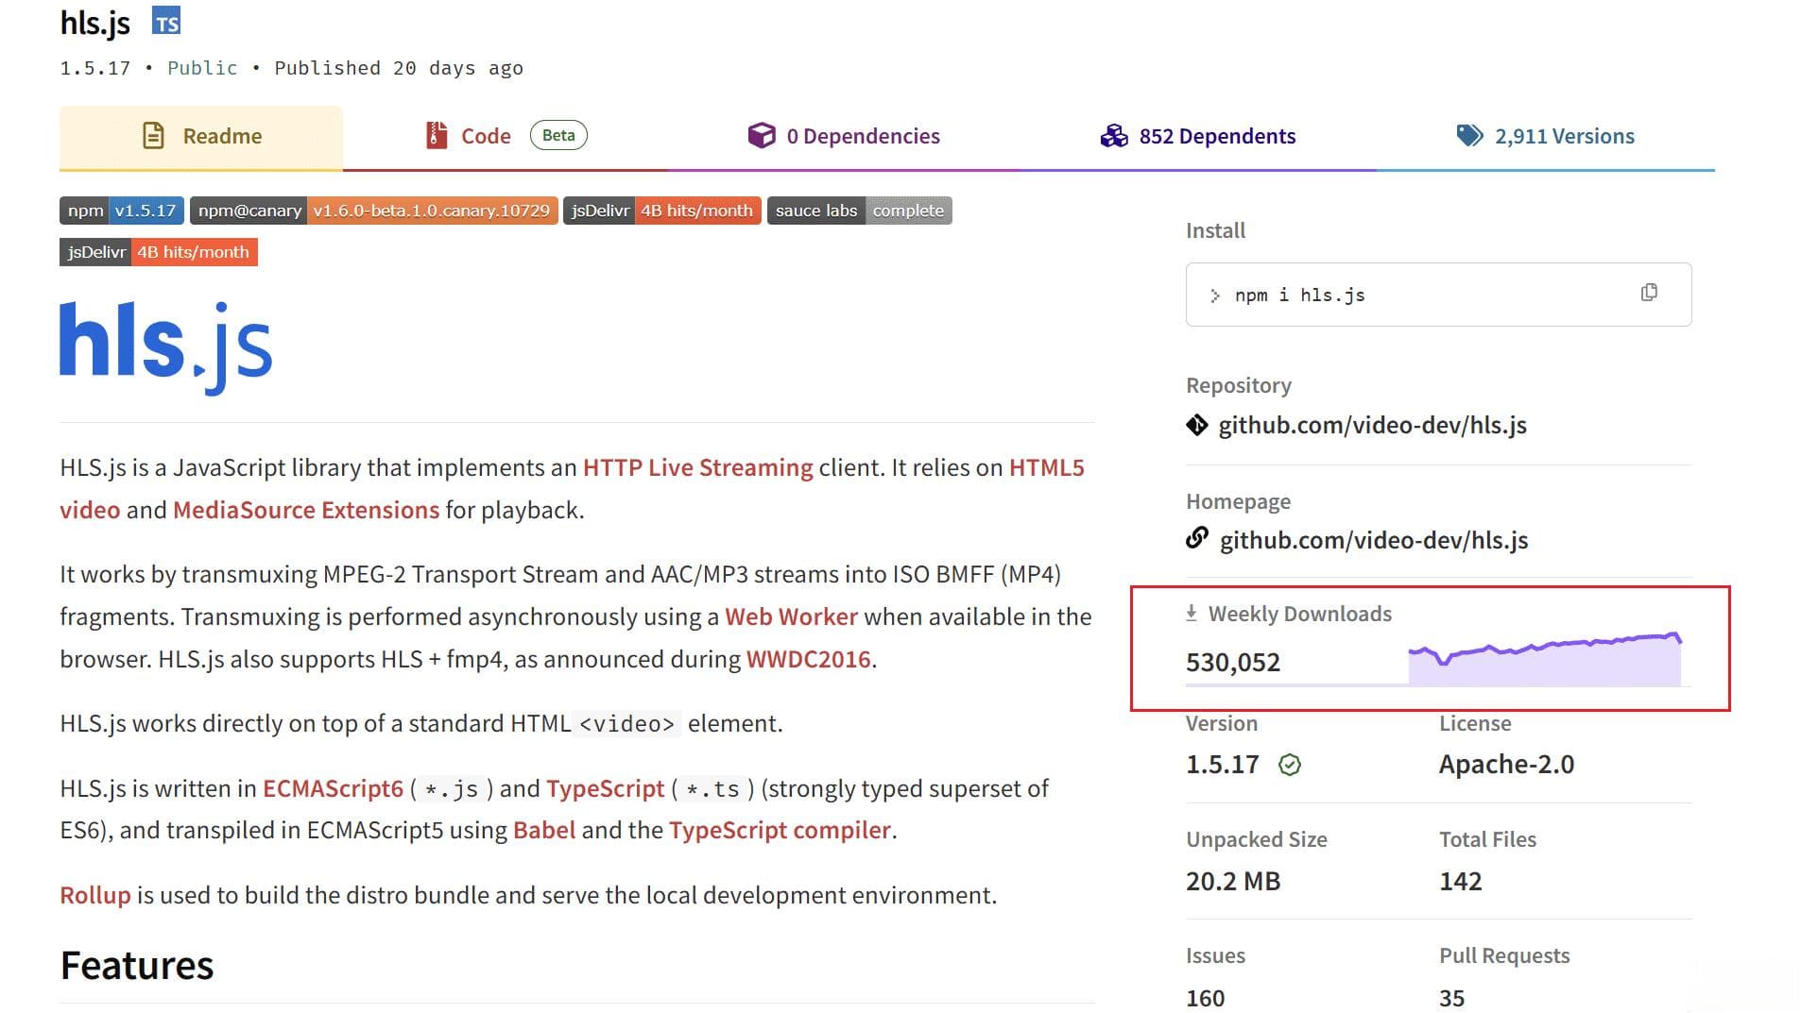1801x1013 pixels.
Task: Click the Published 20 days ago text
Action: pos(399,68)
